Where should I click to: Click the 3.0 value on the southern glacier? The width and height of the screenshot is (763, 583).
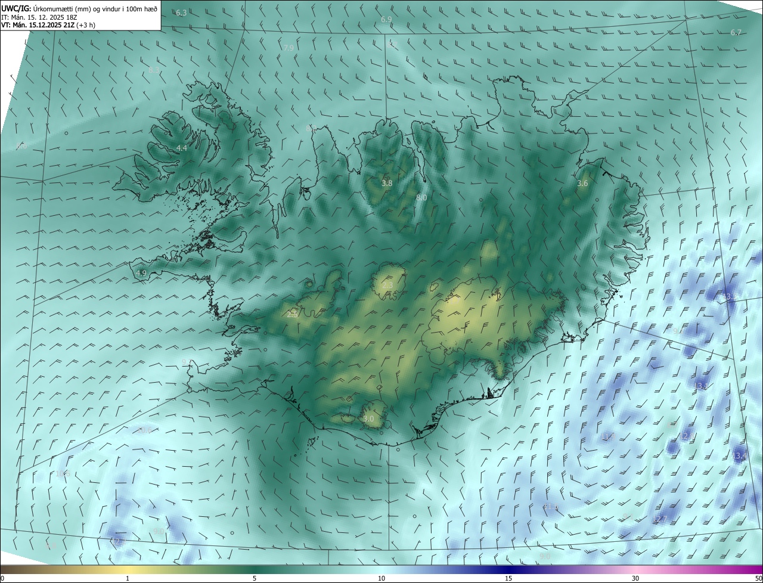point(368,419)
